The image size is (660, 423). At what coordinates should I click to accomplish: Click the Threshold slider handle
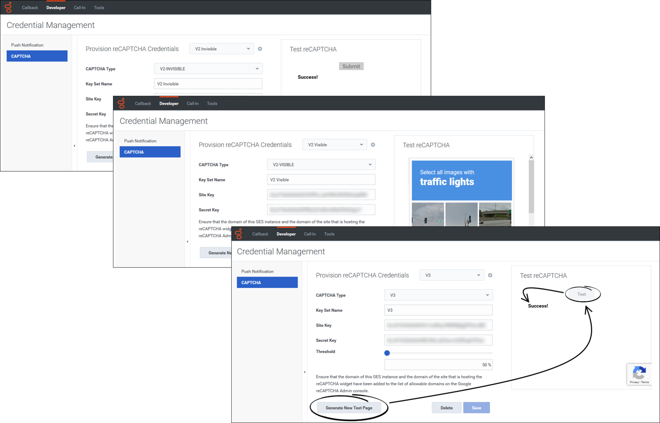[x=387, y=353]
